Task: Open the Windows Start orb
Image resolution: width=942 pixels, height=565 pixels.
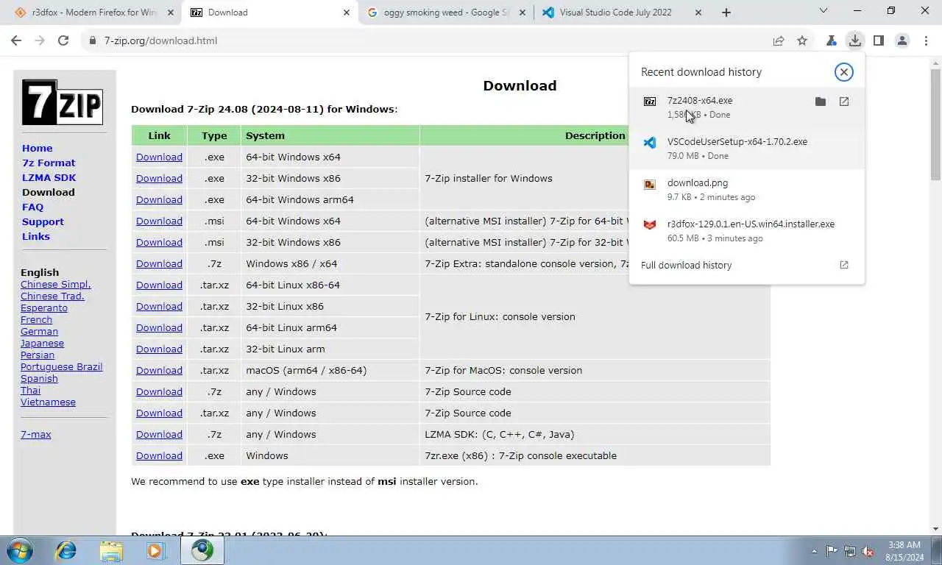Action: (20, 550)
